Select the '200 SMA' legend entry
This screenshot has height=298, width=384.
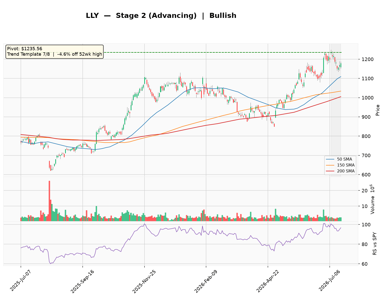click(x=341, y=171)
